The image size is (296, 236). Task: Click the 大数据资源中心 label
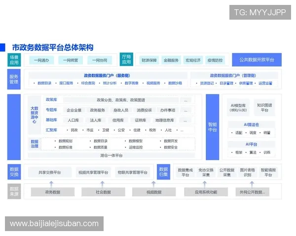click(x=35, y=115)
